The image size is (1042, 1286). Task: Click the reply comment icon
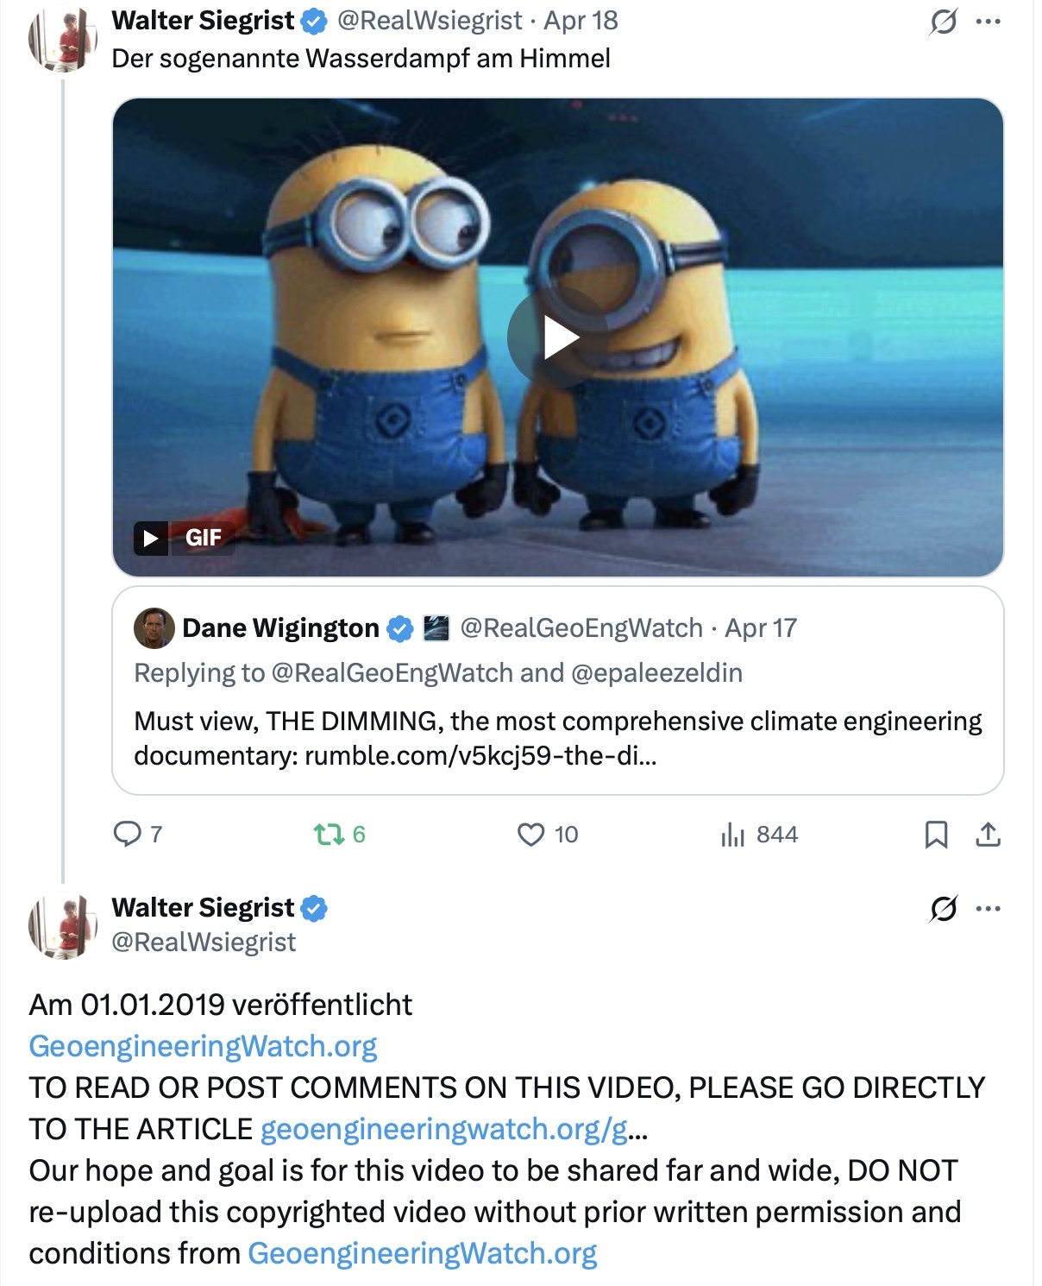pos(128,834)
